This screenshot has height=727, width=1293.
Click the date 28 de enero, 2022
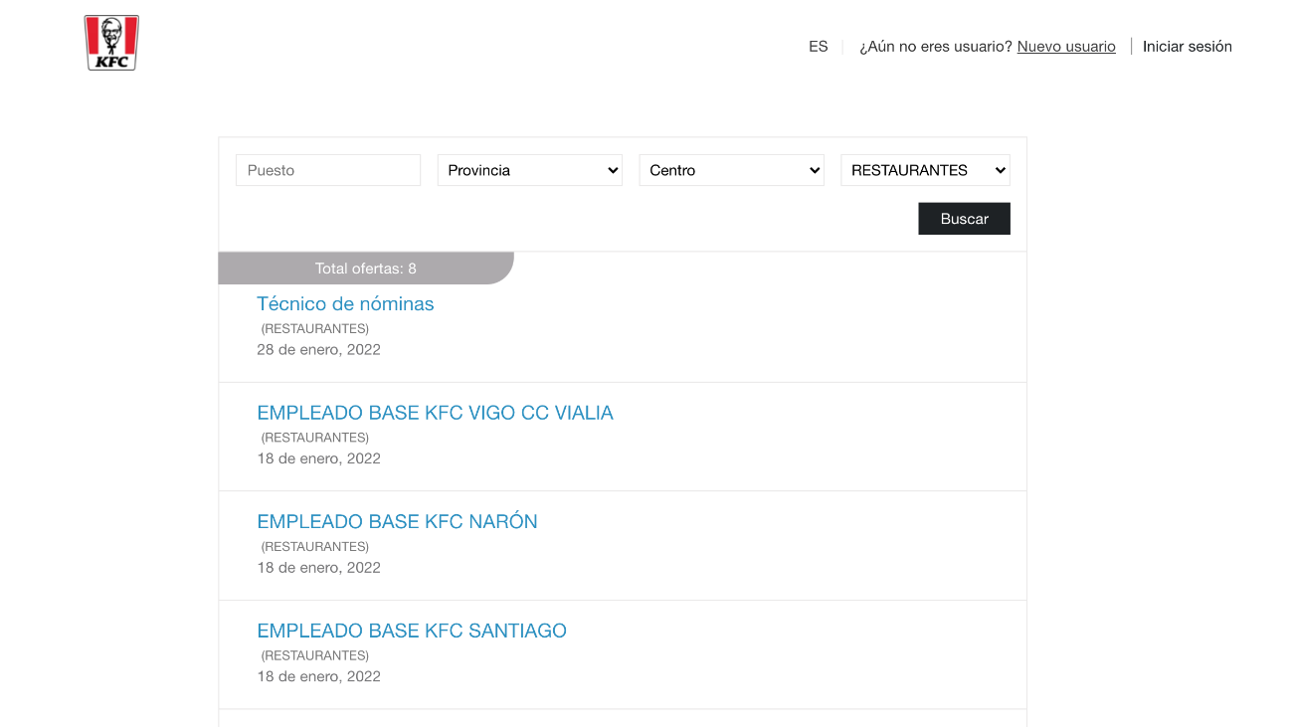coord(318,350)
